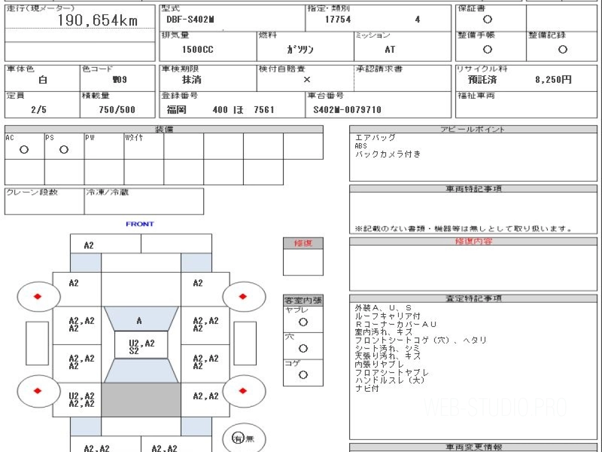Click the 内張りヤブレ note line
Screen dimensions: 602x452
point(380,365)
